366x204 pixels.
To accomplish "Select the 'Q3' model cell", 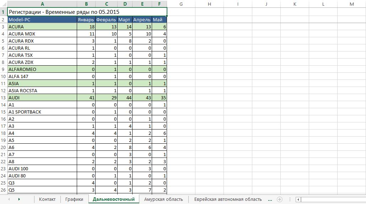I will 42,183.
